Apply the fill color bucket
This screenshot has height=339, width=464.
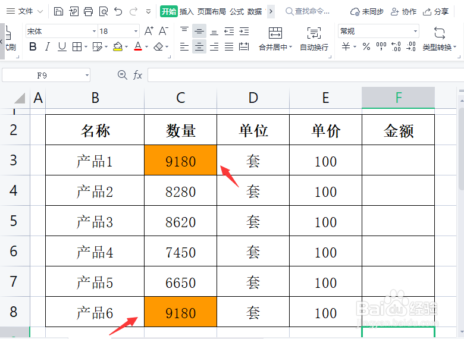point(118,47)
